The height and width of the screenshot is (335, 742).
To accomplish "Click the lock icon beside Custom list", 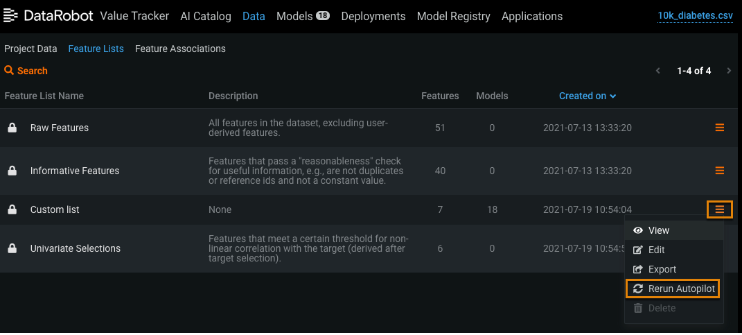I will (x=12, y=209).
